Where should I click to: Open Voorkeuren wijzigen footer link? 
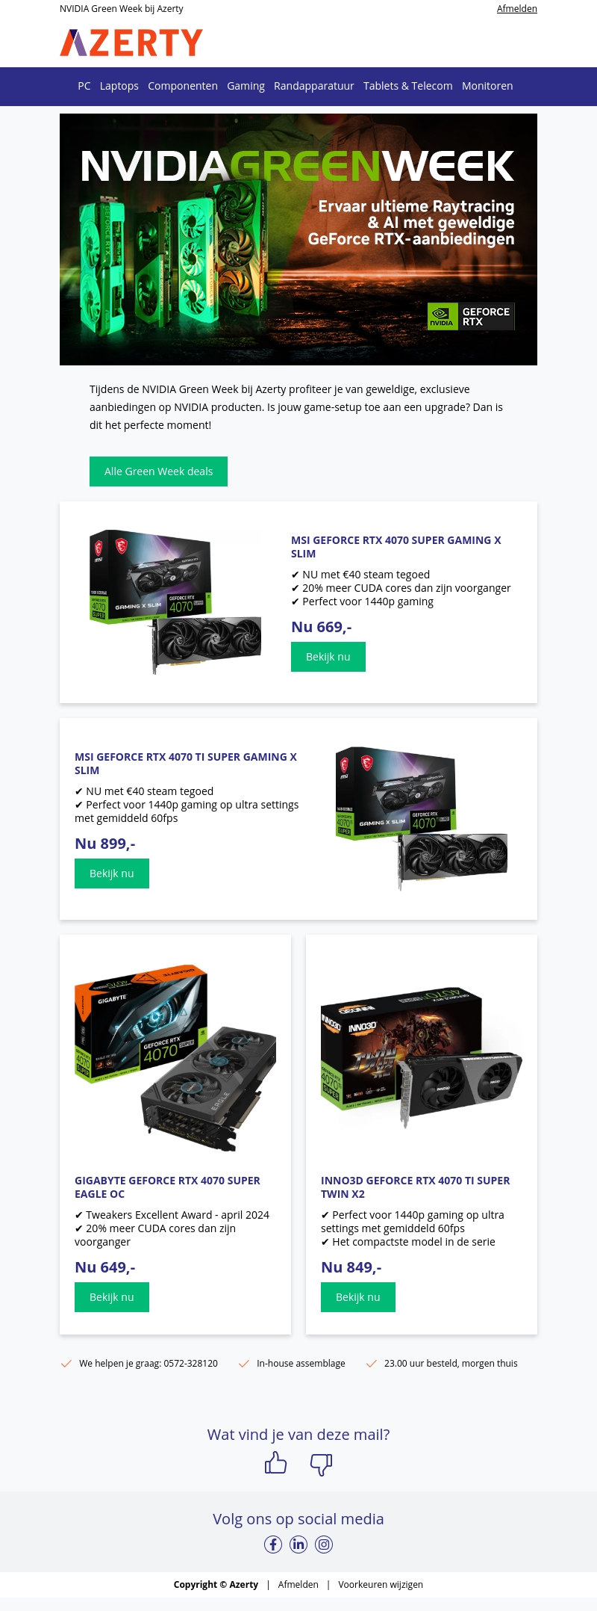pyautogui.click(x=381, y=1584)
